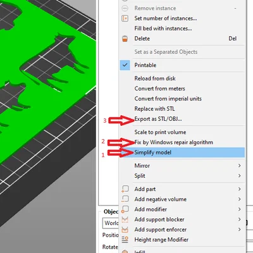Open the Split menu entry
Screen dimensions: 253x253
[140, 176]
